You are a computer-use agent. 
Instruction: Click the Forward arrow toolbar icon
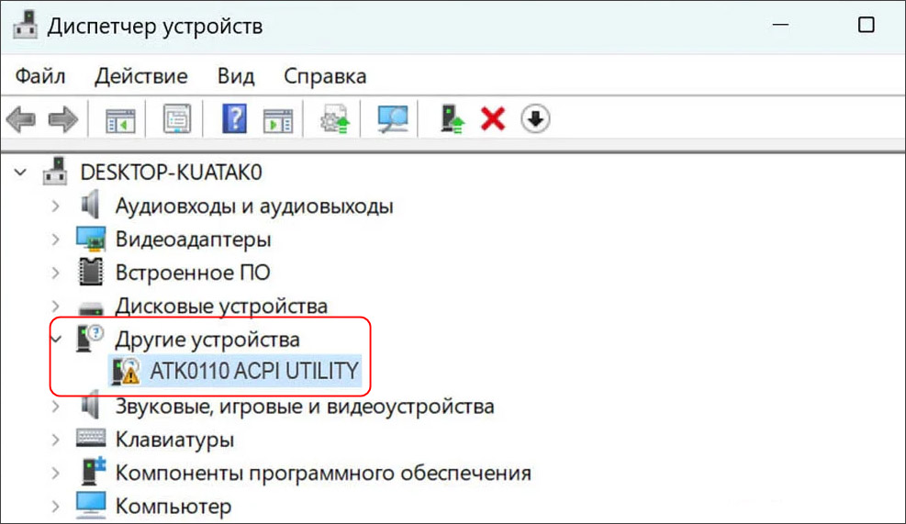[x=63, y=119]
